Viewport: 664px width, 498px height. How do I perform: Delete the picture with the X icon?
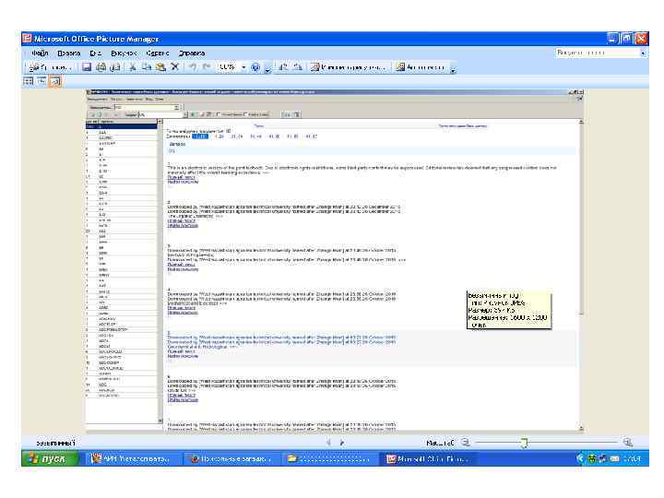pos(174,67)
